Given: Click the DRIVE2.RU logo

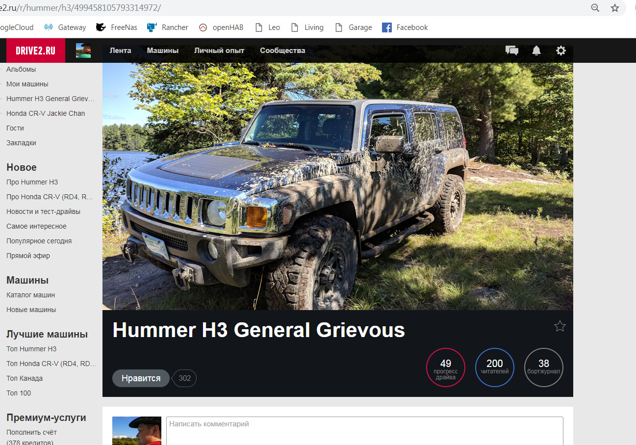Looking at the screenshot, I should (35, 51).
